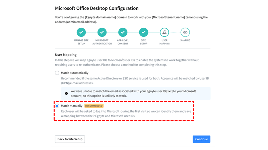Image resolution: width=268 pixels, height=150 pixels.
Task: Click the Back to Site Setup button
Action: [70, 139]
